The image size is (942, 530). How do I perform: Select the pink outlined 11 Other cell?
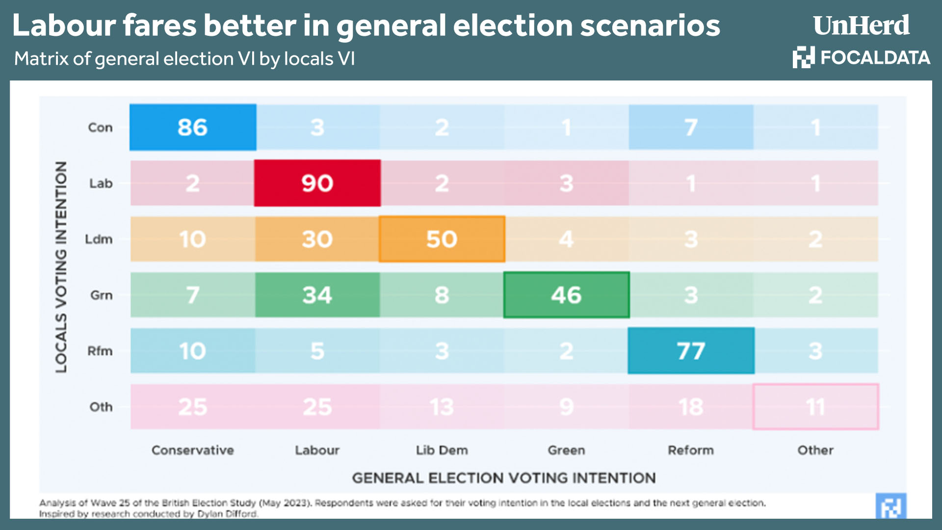815,407
